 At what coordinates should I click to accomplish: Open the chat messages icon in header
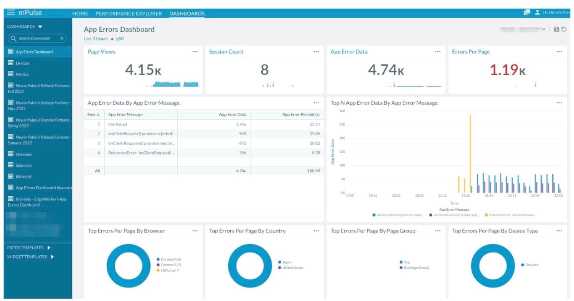pos(527,13)
